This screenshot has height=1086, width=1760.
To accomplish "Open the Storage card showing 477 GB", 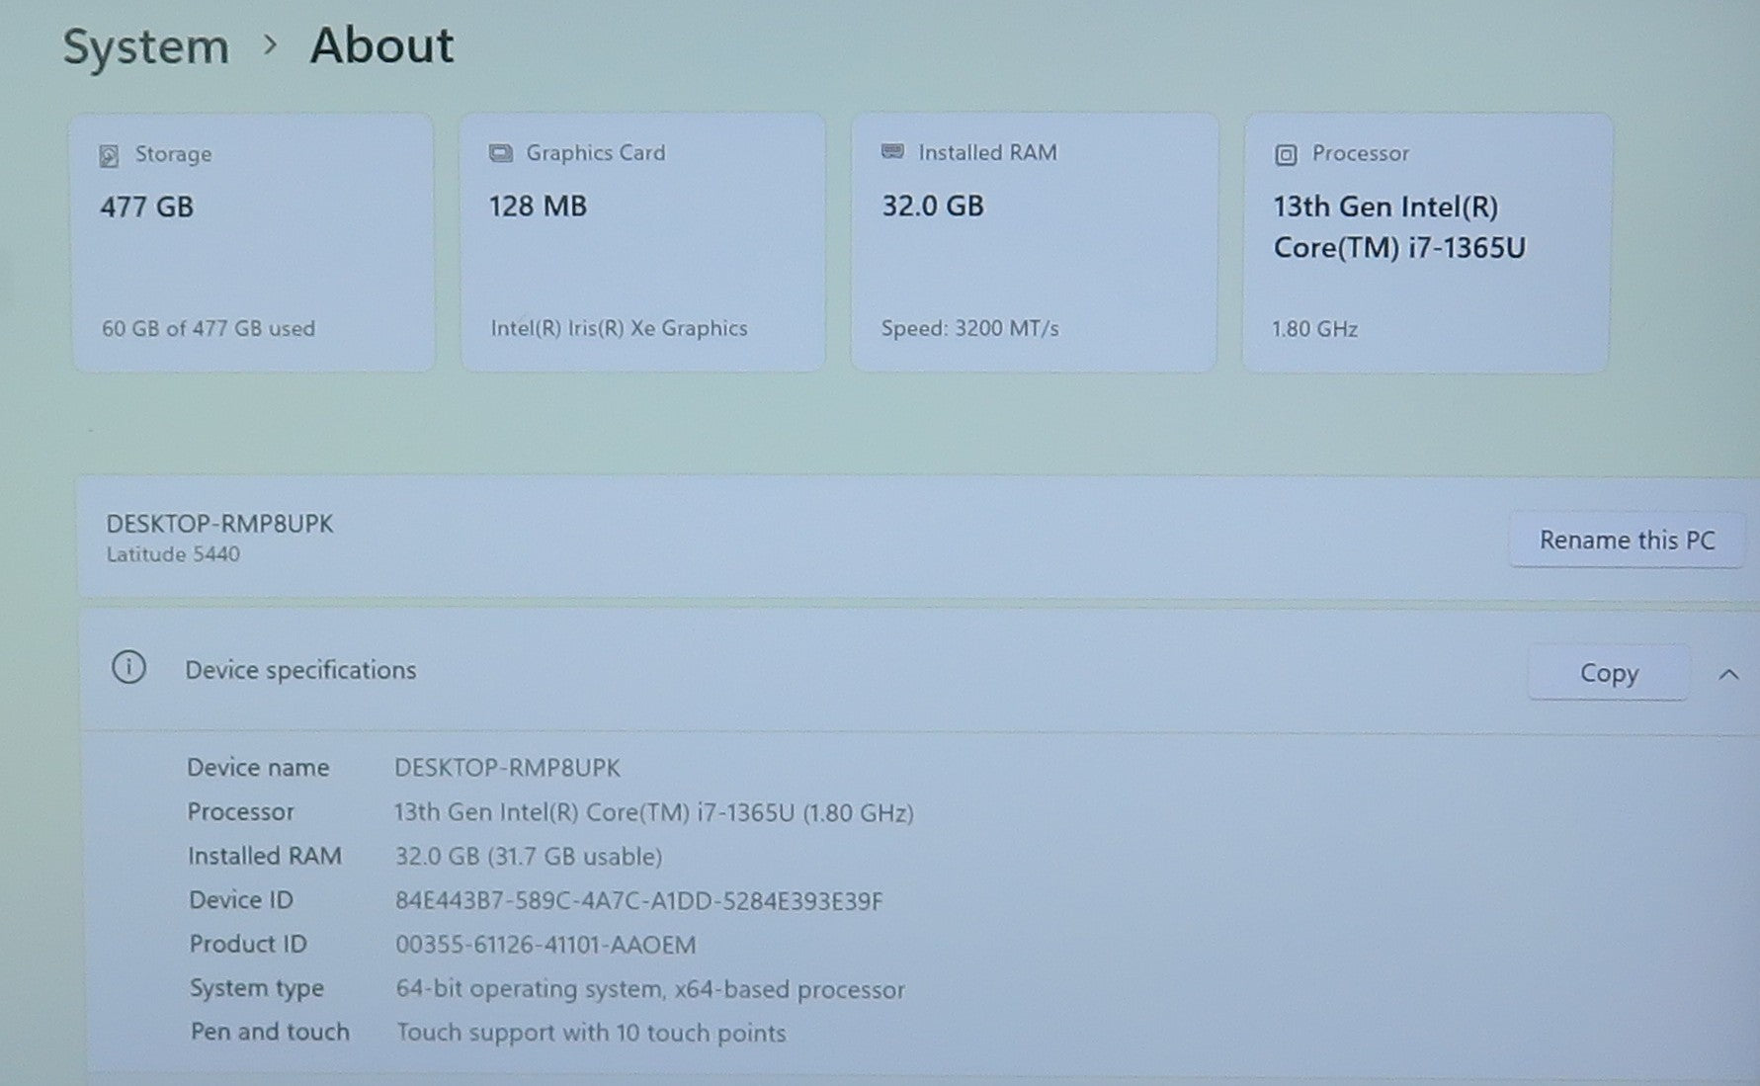I will (253, 243).
